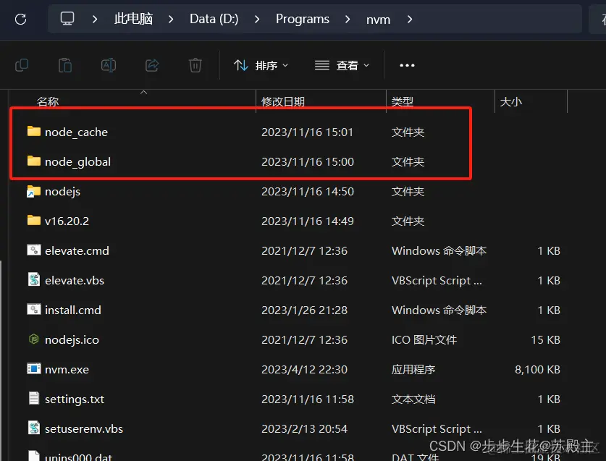Screen dimensions: 606x461
Task: Sort by 修改日期 column header
Action: click(283, 101)
